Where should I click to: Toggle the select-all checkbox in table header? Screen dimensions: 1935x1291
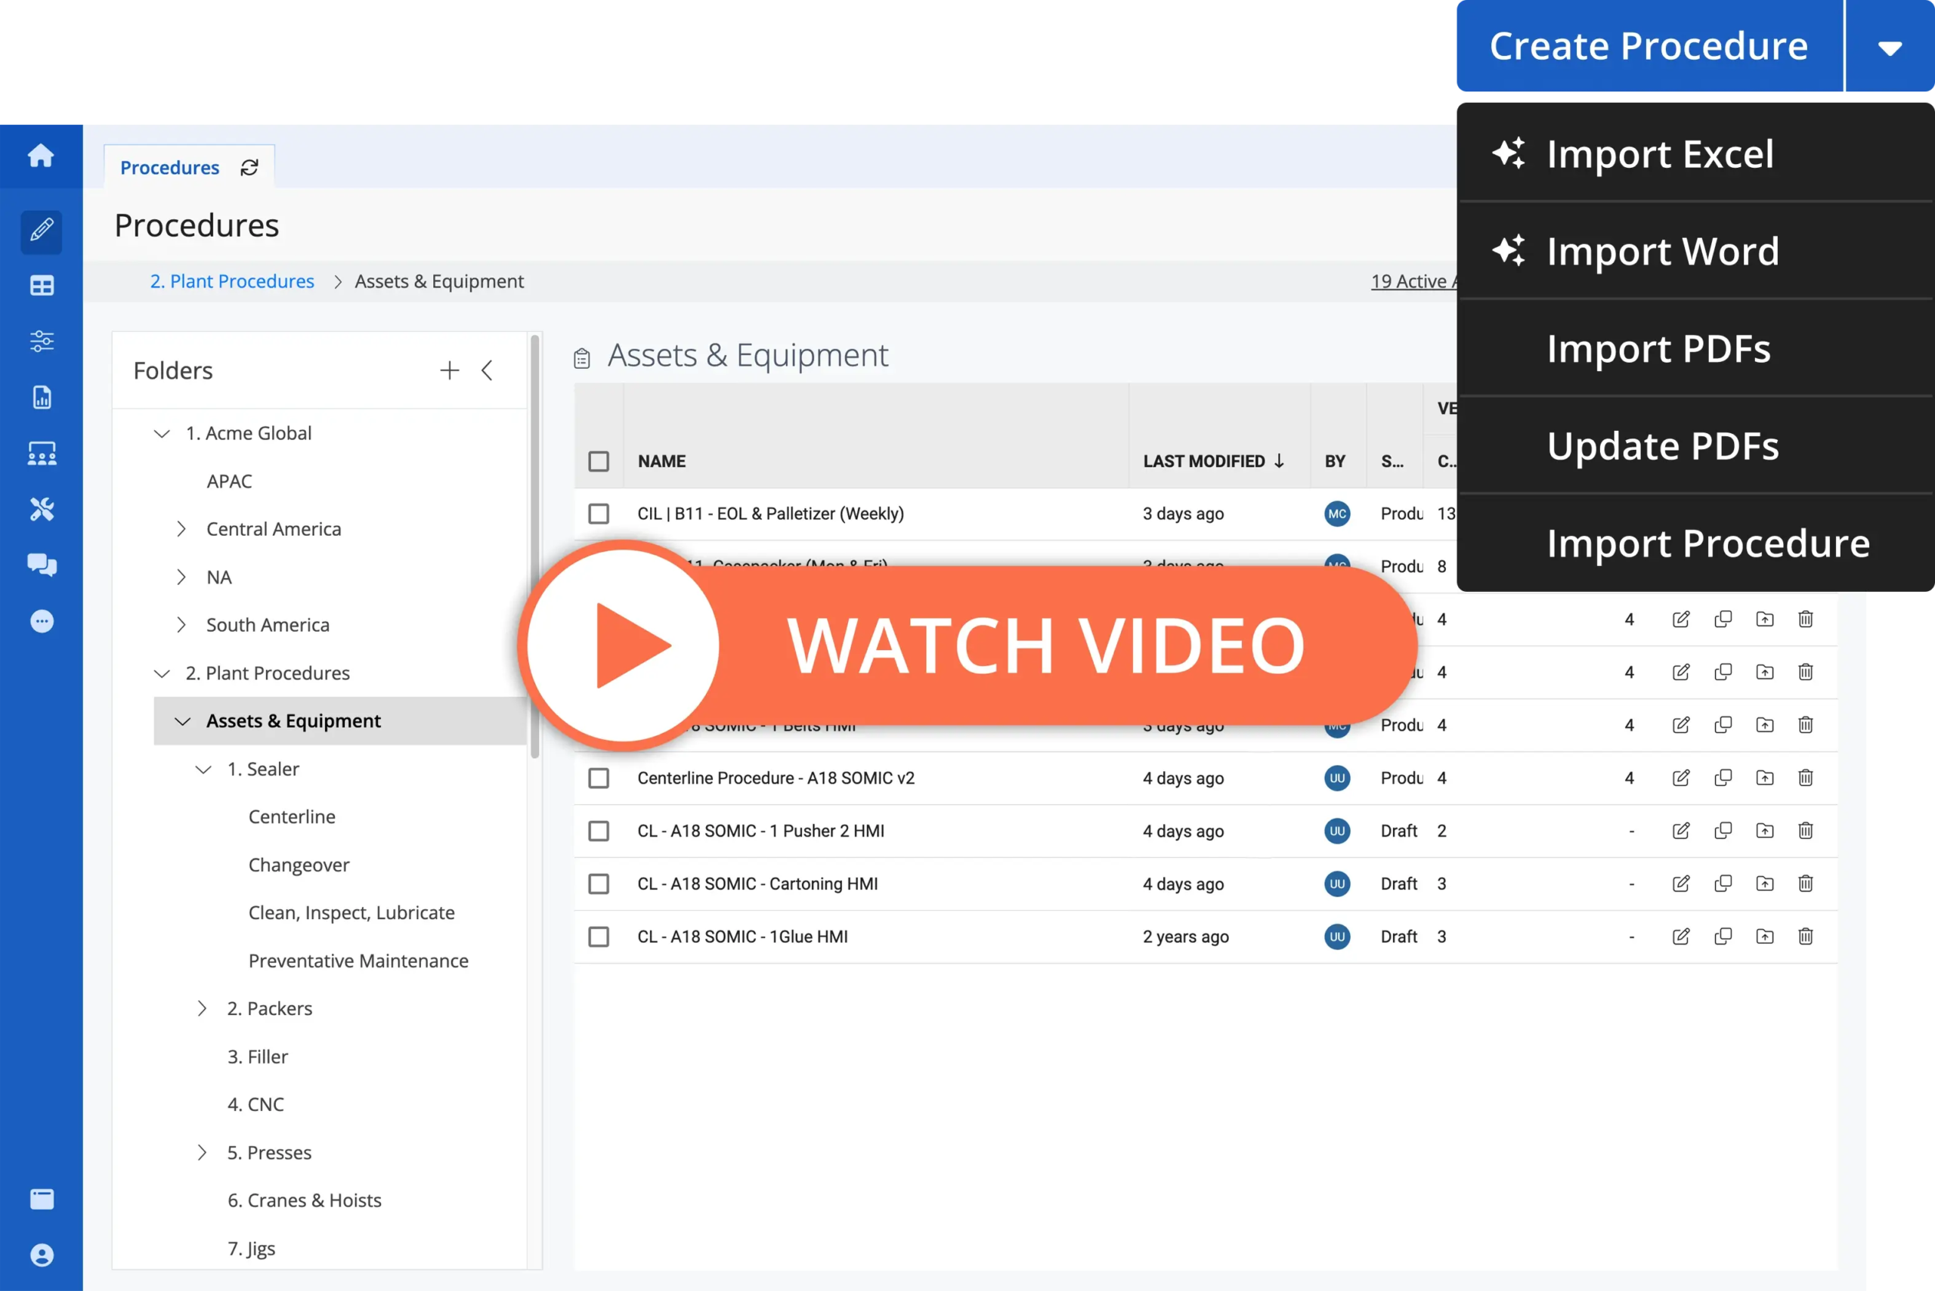599,460
